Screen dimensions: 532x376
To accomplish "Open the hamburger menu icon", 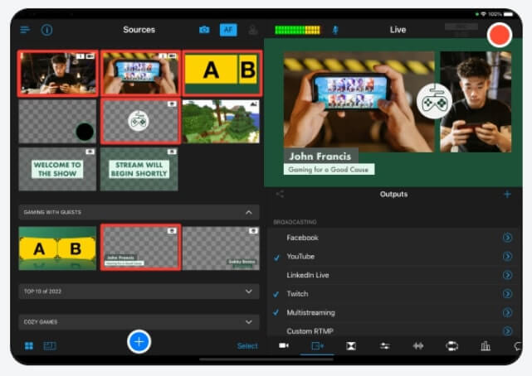I will (x=25, y=30).
